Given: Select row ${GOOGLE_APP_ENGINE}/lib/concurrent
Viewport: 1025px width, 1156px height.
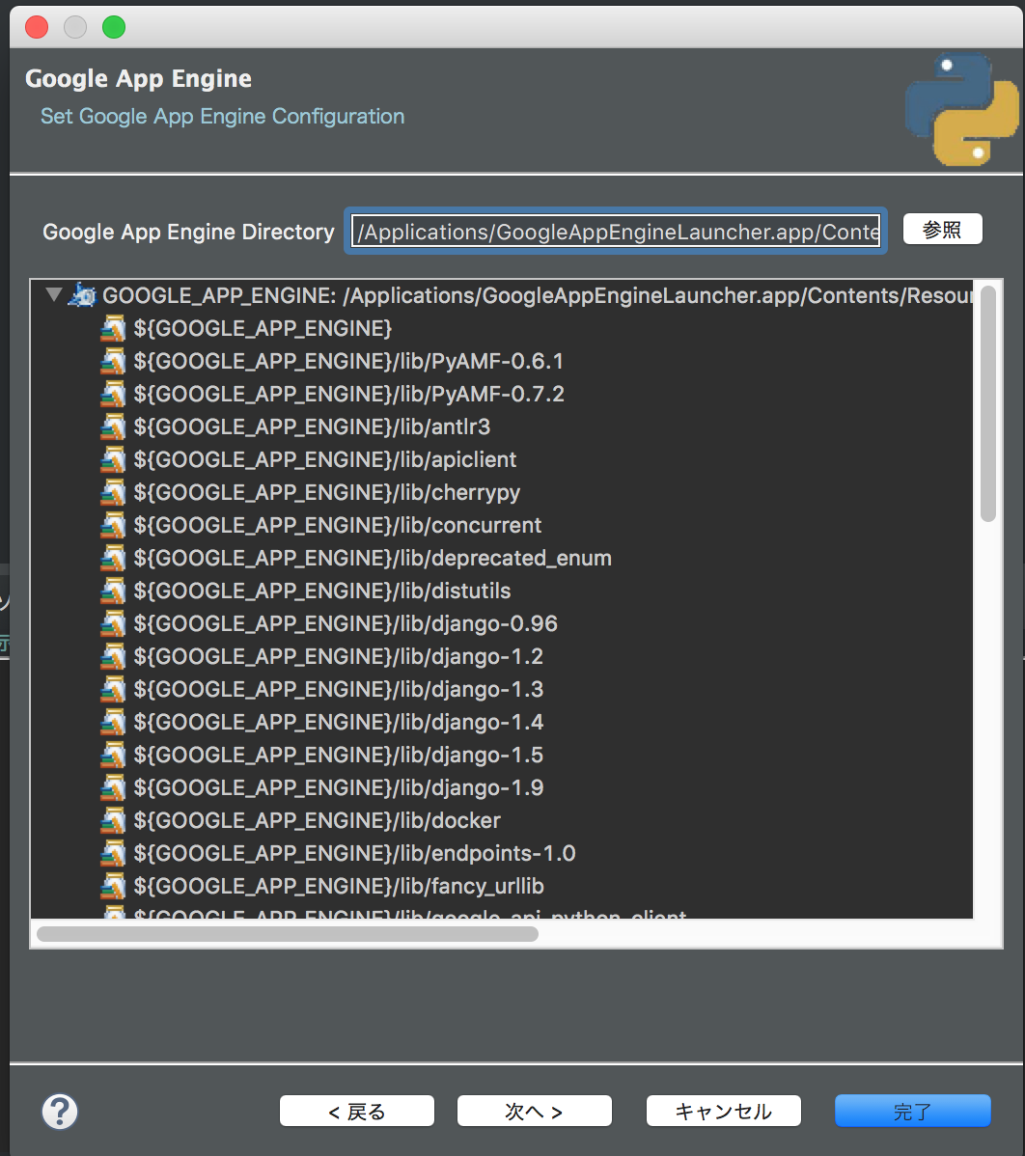Looking at the screenshot, I should click(x=338, y=525).
